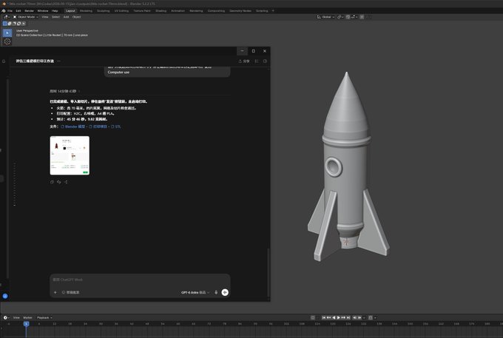Choose the set-new-selection mode icon

coord(5,24)
